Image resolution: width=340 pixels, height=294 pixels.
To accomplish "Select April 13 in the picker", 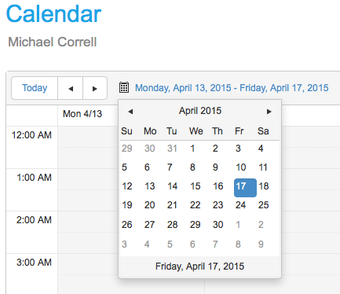I will [150, 186].
